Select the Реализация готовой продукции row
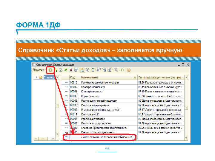 tap(122, 101)
